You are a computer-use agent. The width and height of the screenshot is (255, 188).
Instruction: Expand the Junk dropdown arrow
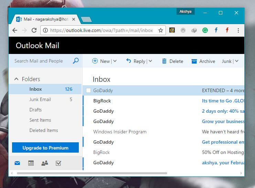tap(236, 61)
